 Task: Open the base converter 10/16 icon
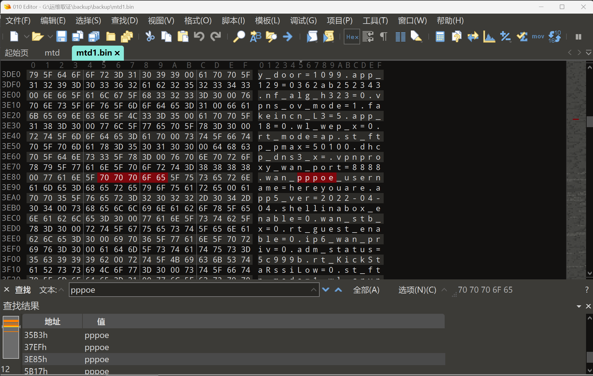click(554, 37)
